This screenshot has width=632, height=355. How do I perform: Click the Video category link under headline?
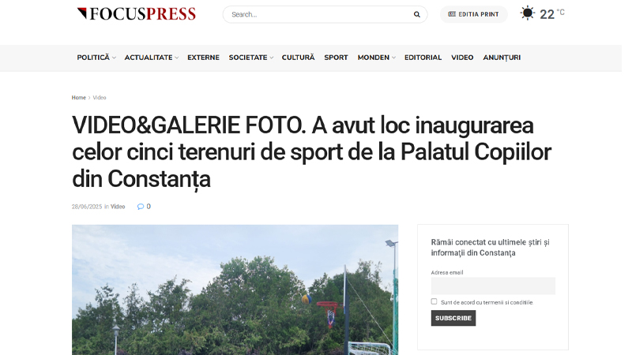coord(118,207)
